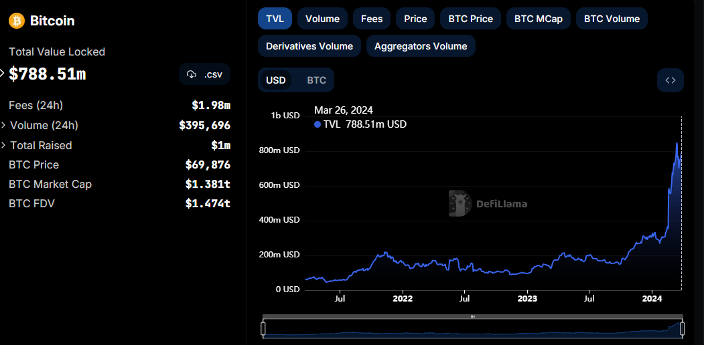Switch chart denomination to BTC
Screen dimensions: 704x345
317,80
